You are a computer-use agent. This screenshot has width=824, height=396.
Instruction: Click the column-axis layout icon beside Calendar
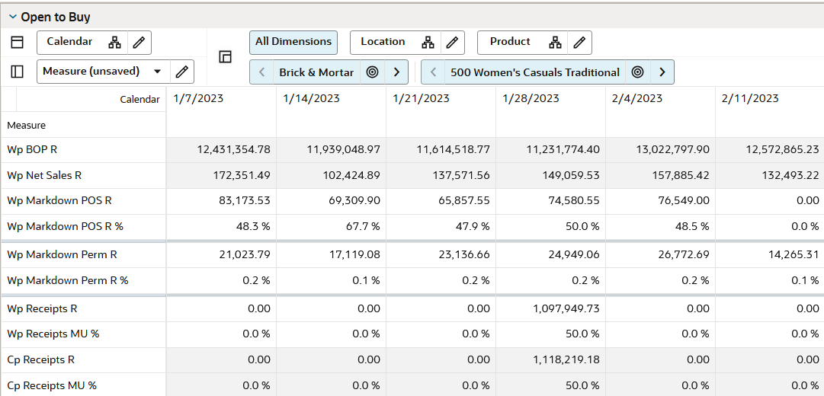[x=17, y=43]
